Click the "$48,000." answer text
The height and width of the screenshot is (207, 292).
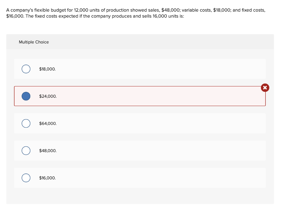pyautogui.click(x=48, y=151)
